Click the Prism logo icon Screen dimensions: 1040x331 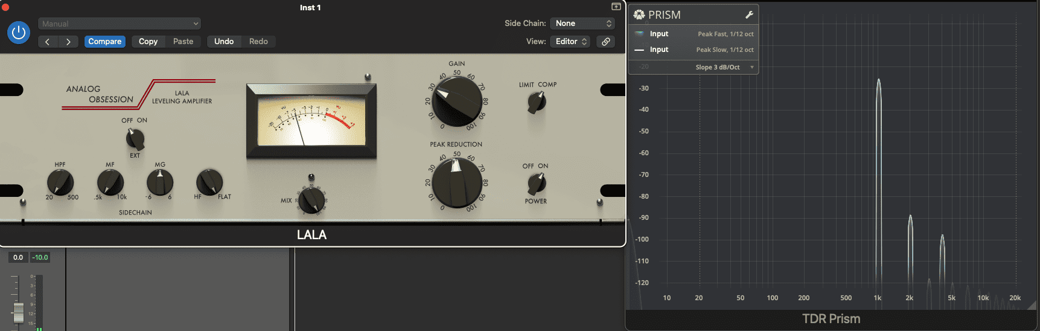click(639, 15)
